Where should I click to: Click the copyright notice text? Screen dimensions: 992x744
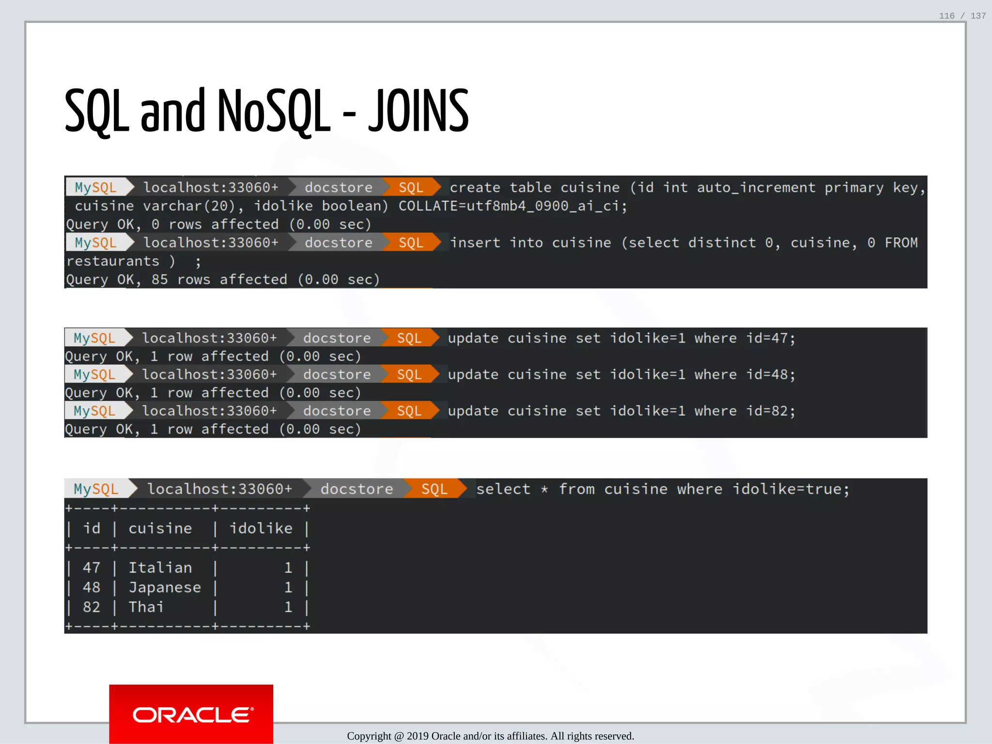click(x=490, y=736)
